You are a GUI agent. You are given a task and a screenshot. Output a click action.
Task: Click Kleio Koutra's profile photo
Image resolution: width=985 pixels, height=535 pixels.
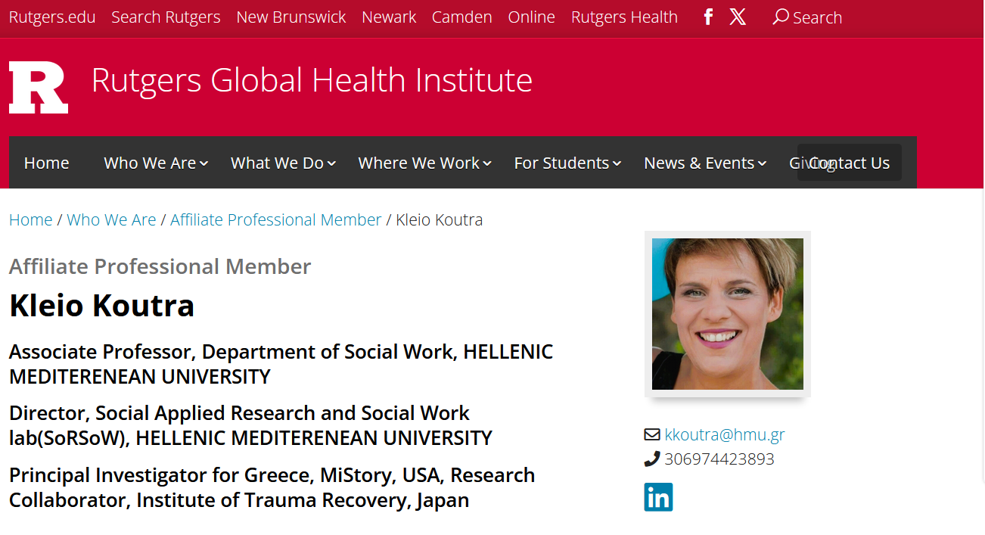pos(728,314)
